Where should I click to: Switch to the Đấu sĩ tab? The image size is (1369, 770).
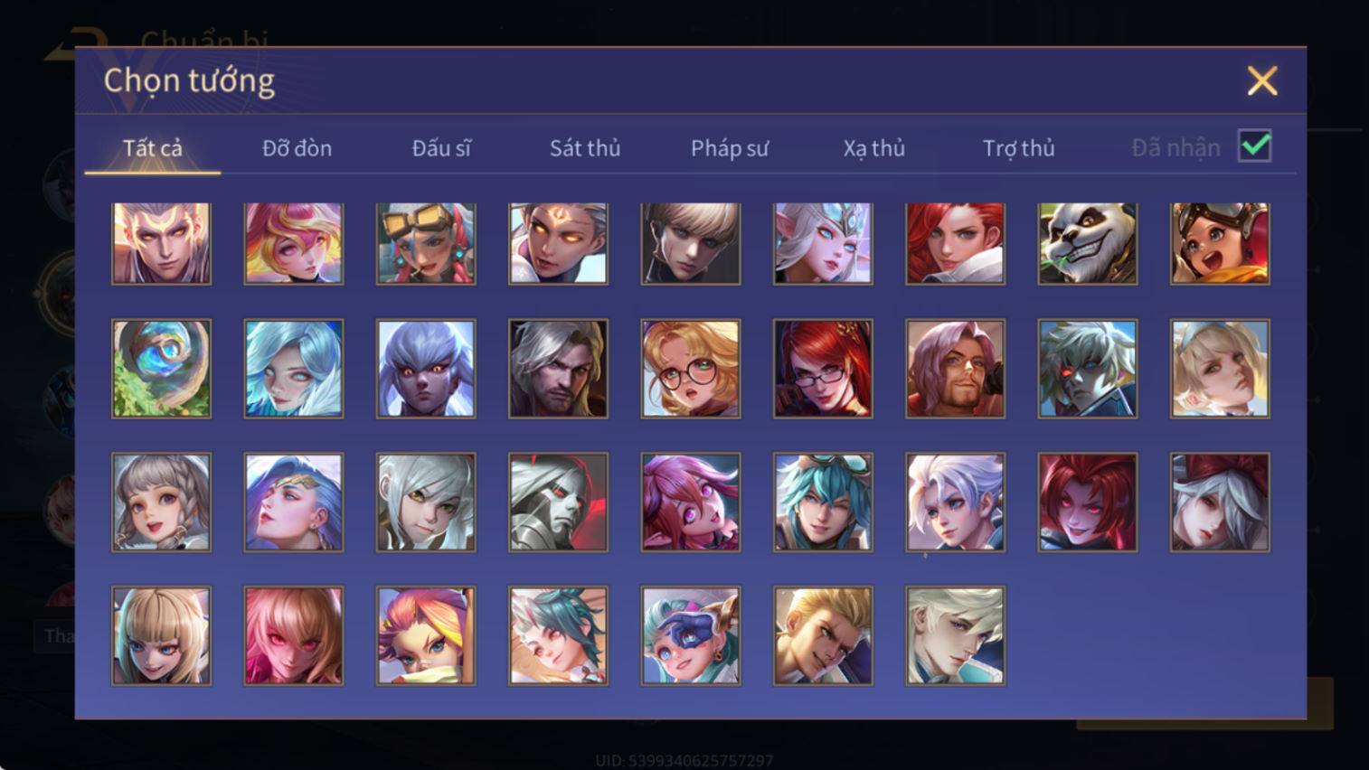[x=441, y=148]
